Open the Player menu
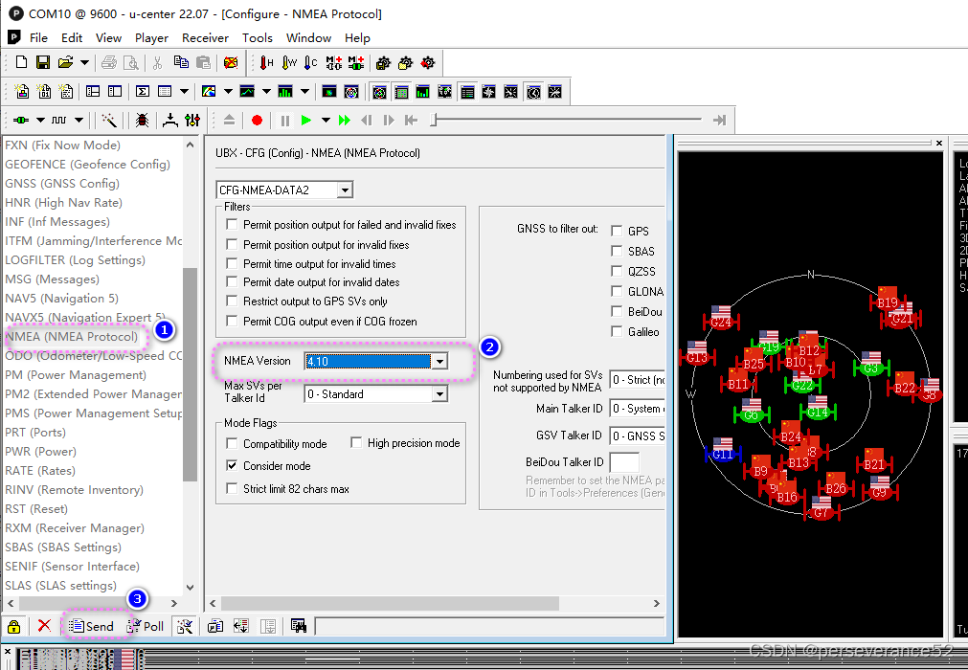Image resolution: width=968 pixels, height=670 pixels. pos(152,37)
